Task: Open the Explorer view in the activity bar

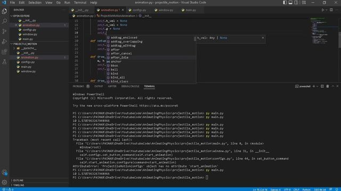Action: point(4,11)
